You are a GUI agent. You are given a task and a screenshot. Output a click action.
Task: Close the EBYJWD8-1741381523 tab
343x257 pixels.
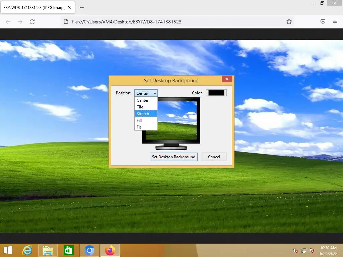click(x=69, y=7)
